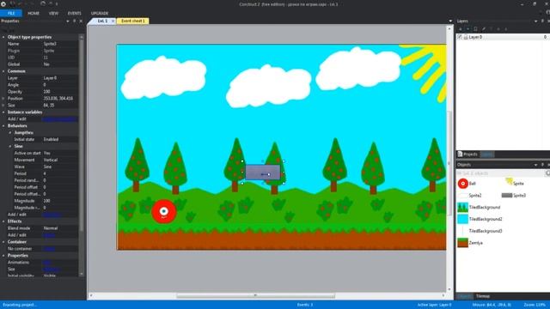Change the Sine Wave type value

pos(59,167)
